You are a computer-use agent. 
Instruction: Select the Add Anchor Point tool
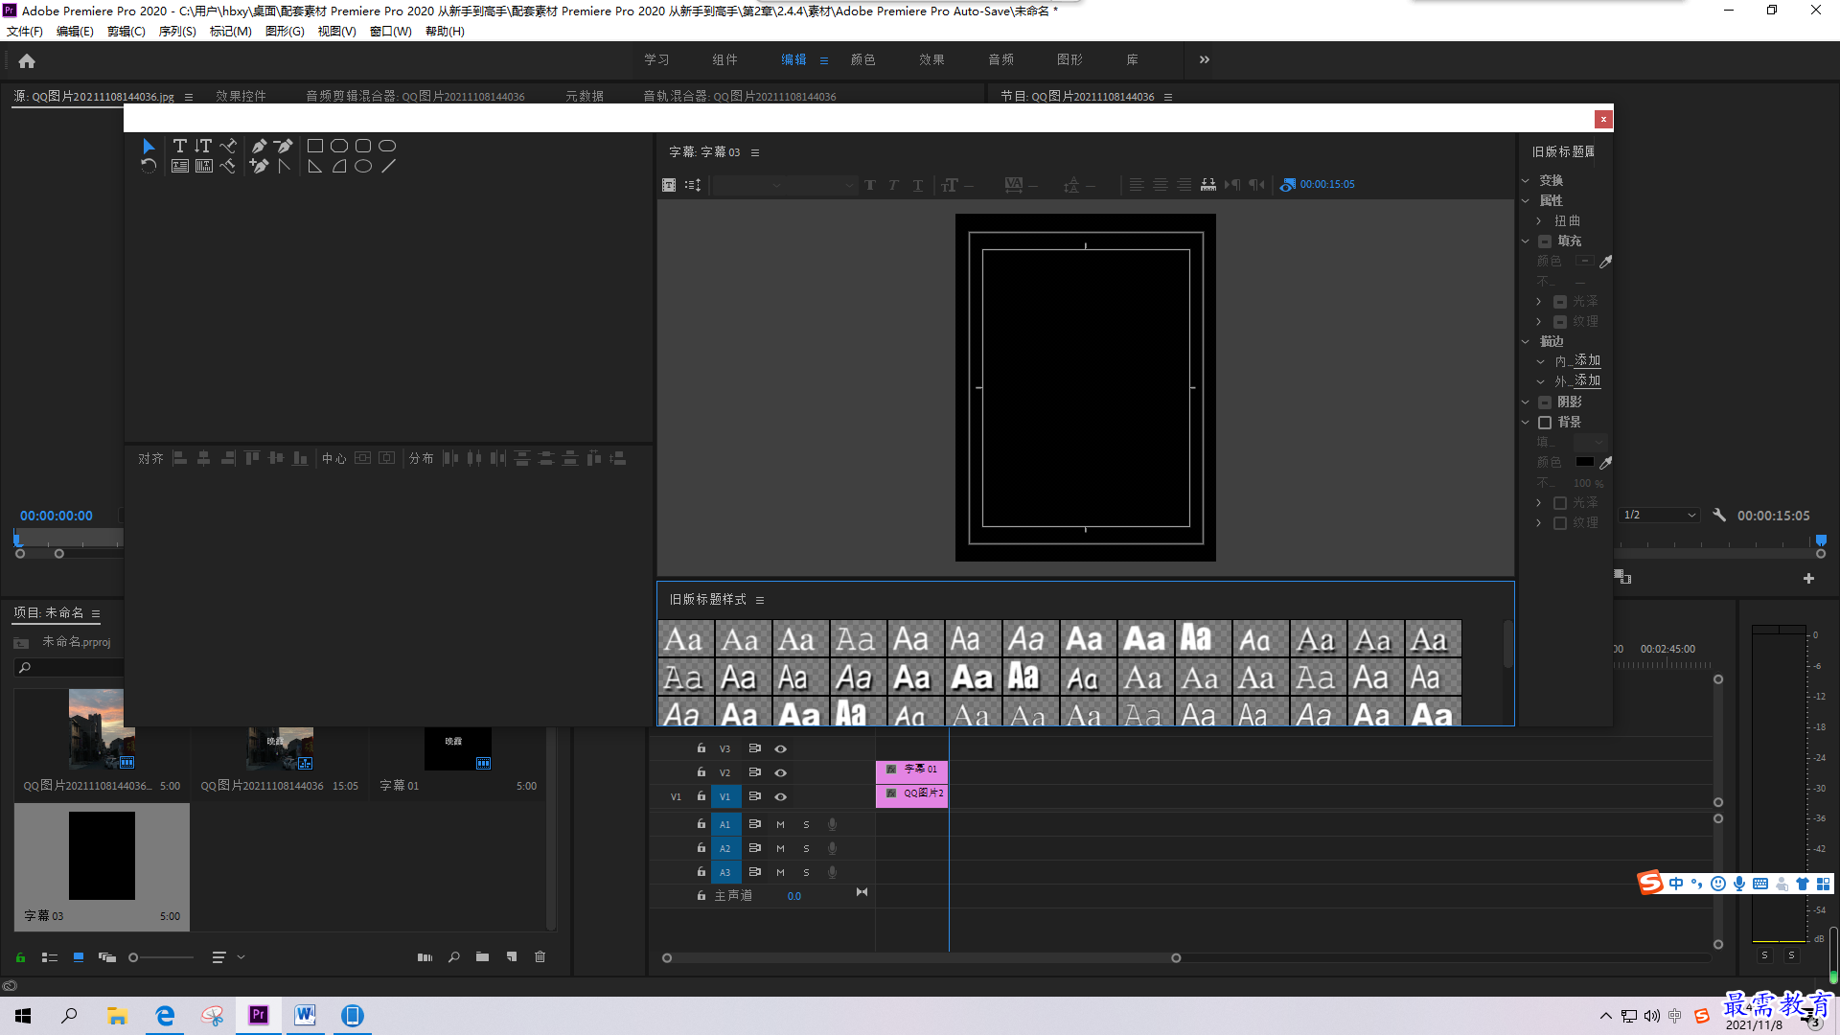[x=259, y=166]
